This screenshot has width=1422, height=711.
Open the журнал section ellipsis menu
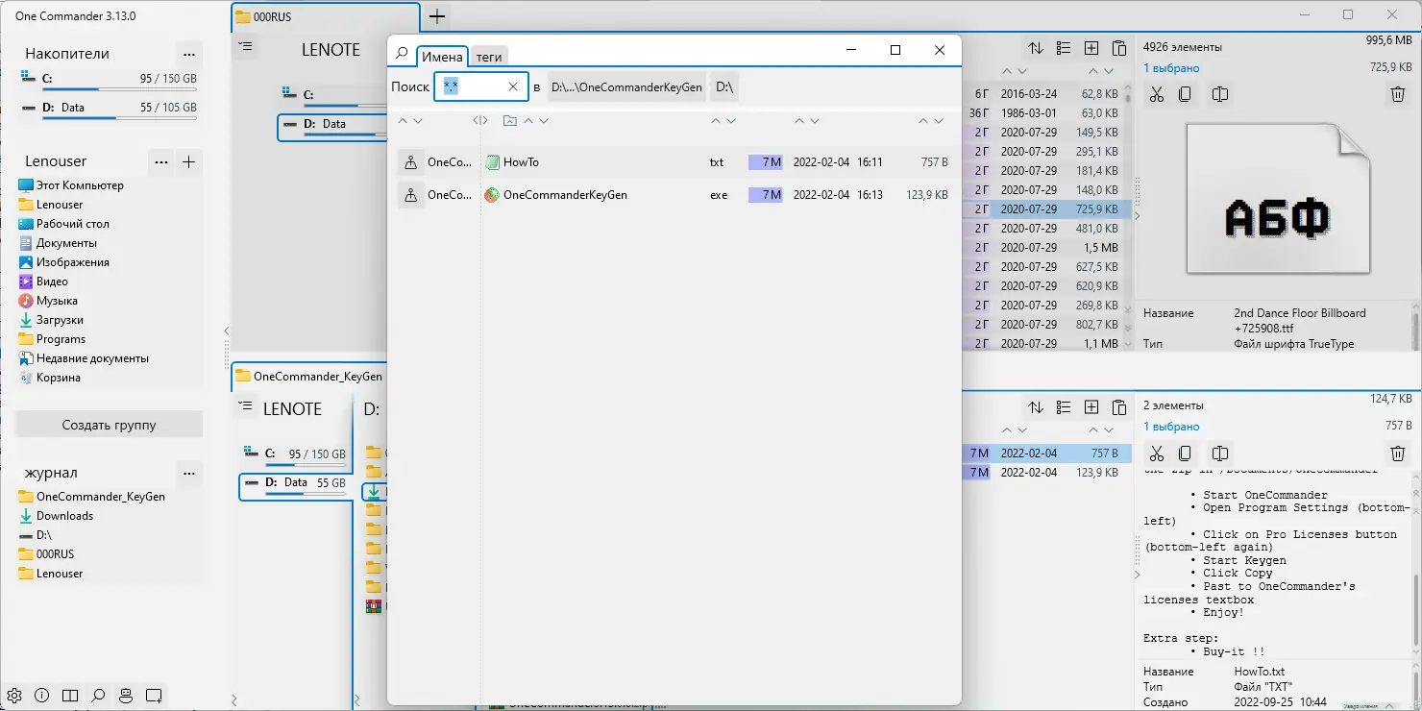pyautogui.click(x=189, y=474)
